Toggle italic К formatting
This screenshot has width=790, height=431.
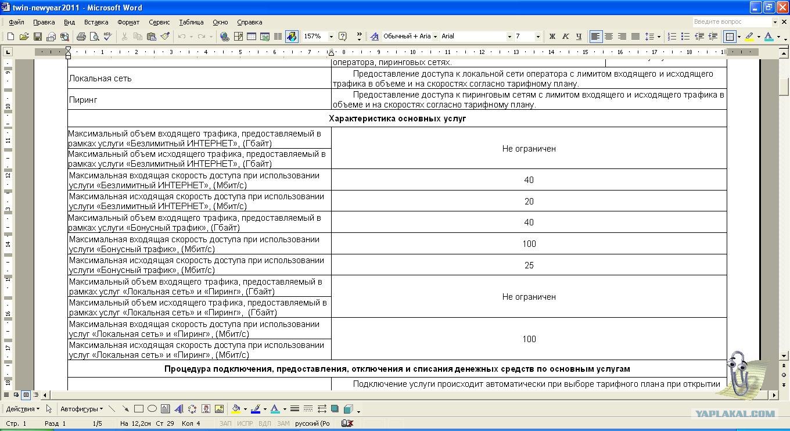click(565, 37)
